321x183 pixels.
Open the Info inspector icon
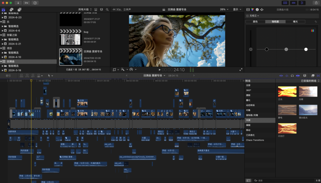tap(257, 10)
